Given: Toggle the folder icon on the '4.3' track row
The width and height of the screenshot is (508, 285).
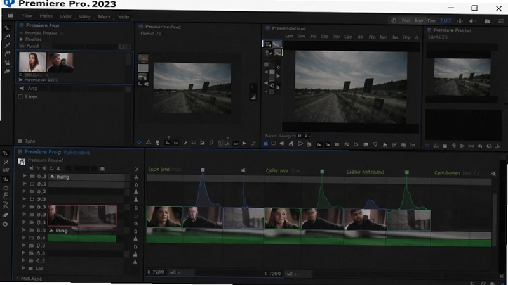Looking at the screenshot, I should pyautogui.click(x=31, y=261).
